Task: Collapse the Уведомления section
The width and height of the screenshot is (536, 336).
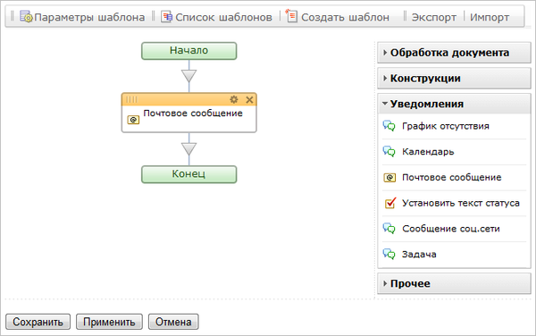Action: click(x=454, y=104)
